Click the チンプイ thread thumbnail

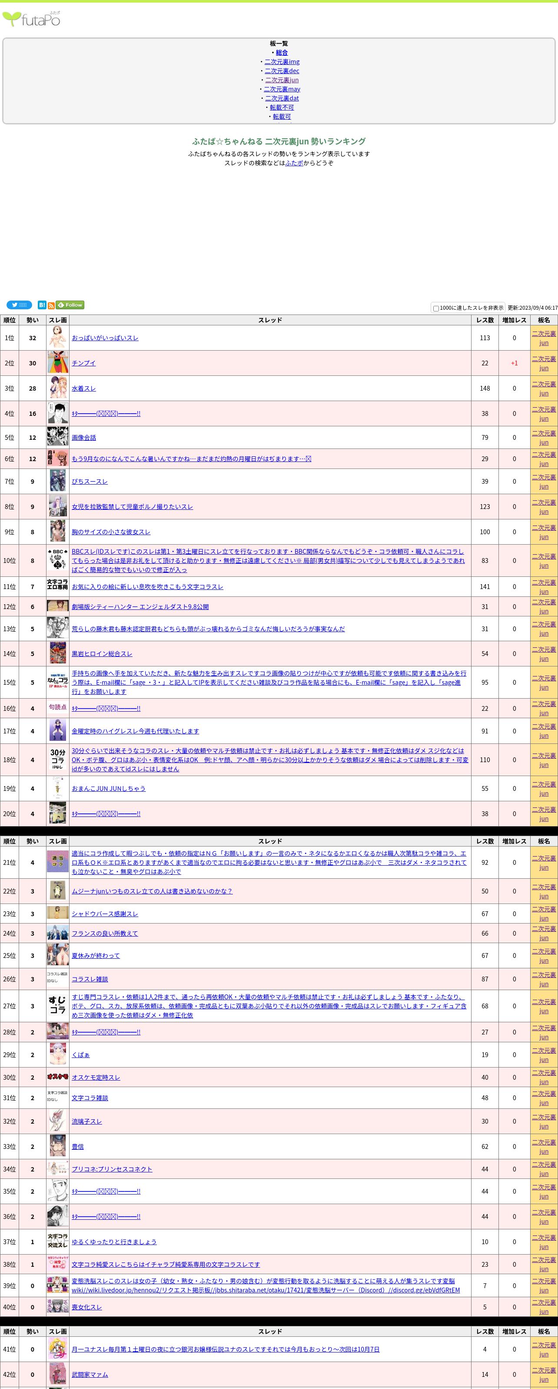pos(58,362)
